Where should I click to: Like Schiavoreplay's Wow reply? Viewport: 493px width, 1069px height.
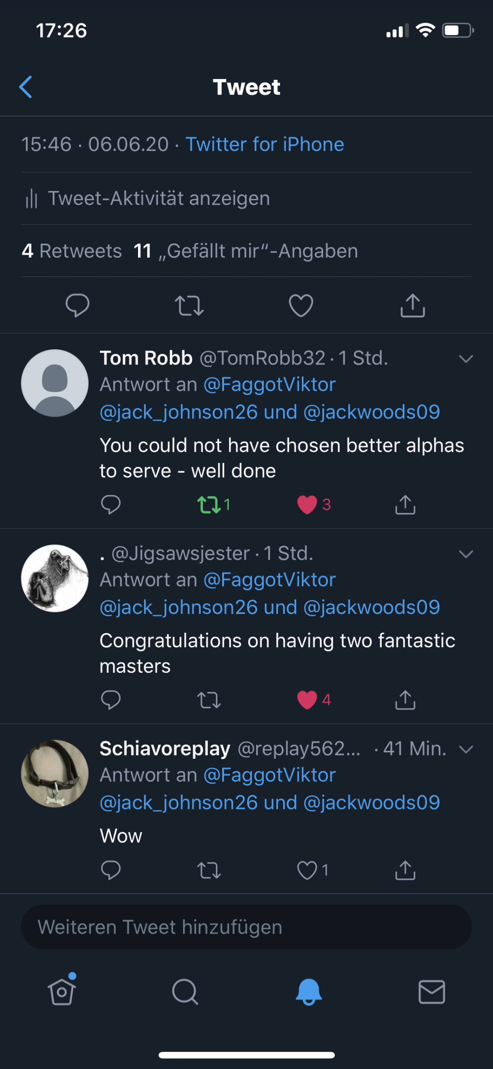point(307,870)
